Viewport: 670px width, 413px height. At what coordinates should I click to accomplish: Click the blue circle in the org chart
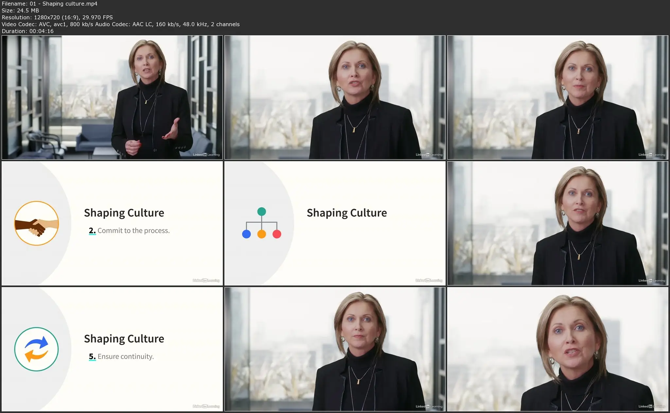[246, 234]
